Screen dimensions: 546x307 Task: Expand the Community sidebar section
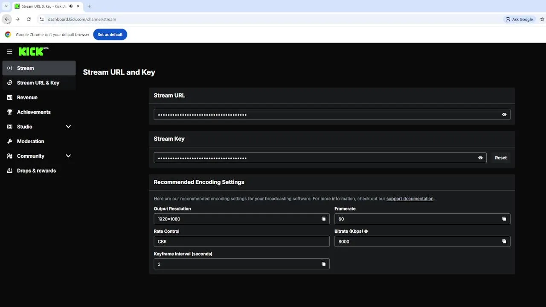68,156
